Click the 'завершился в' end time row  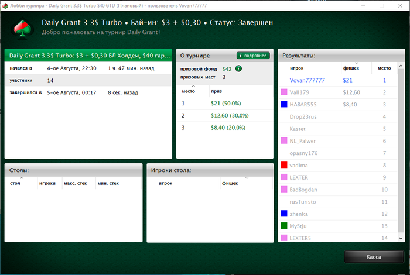[88, 92]
